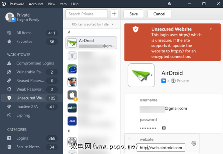The image size is (223, 154).
Task: Click the Logins keyhole icon
Action: (9, 138)
